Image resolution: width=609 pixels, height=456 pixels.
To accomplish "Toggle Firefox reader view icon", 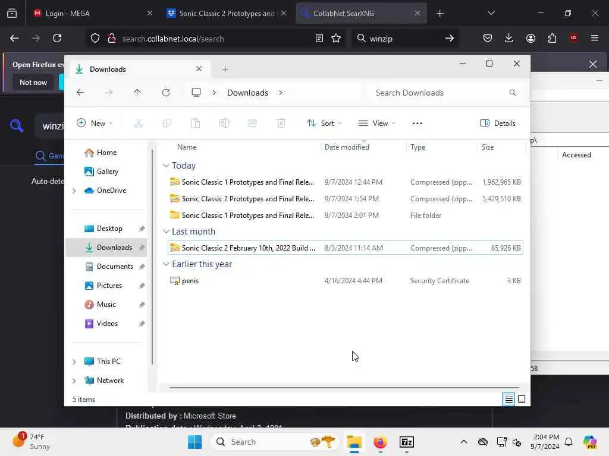I will pyautogui.click(x=319, y=38).
